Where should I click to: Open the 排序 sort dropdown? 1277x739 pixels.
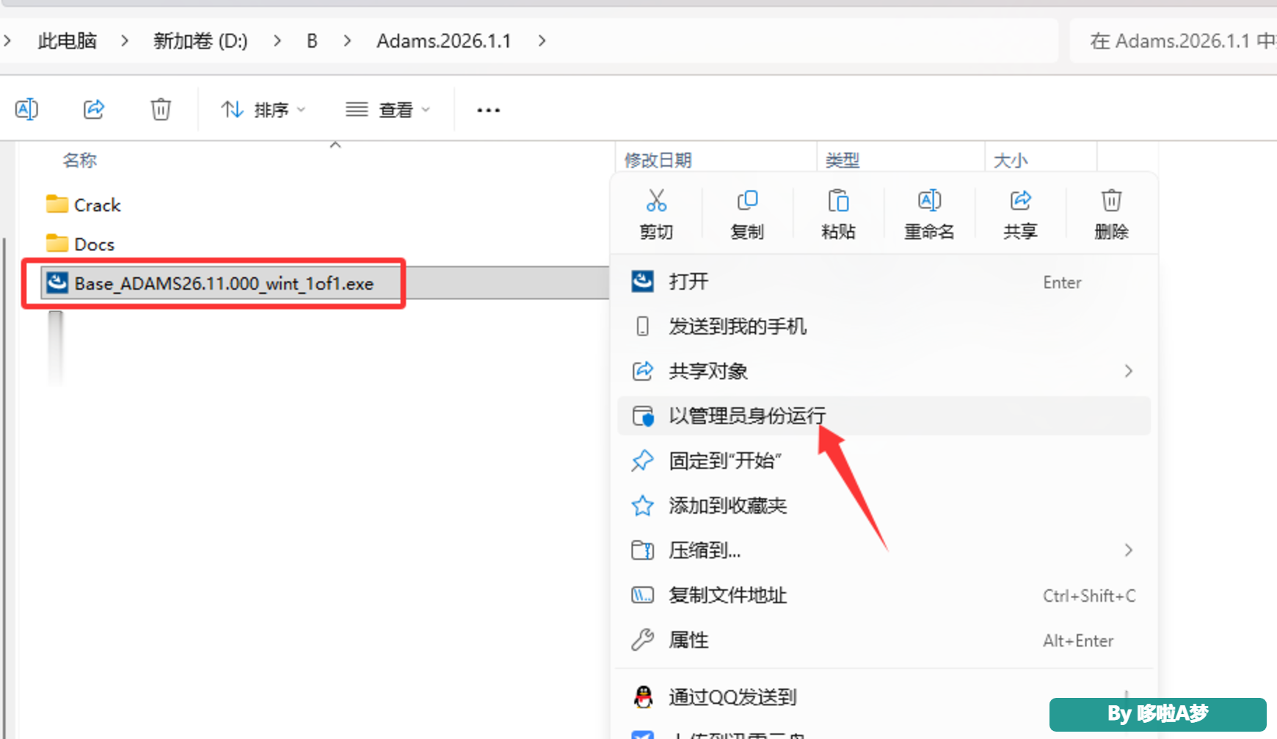pos(263,110)
